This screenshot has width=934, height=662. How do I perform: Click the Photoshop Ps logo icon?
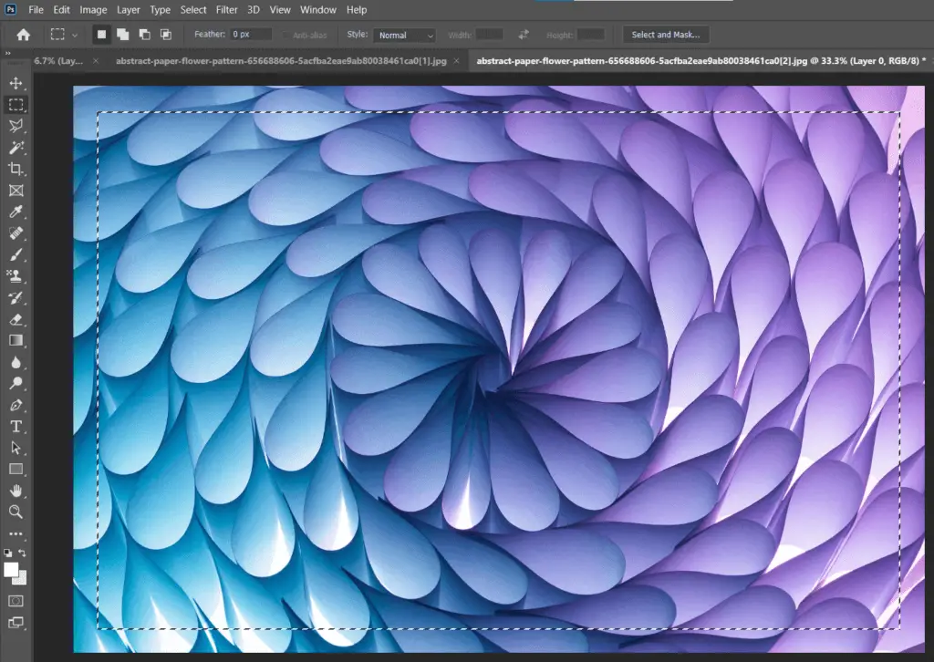11,9
